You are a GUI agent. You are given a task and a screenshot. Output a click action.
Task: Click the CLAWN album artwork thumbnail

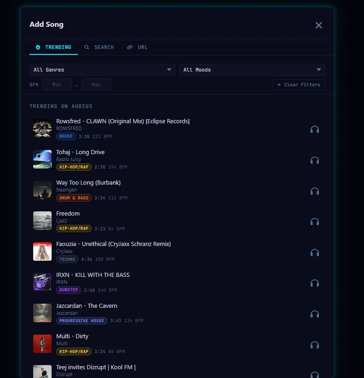pos(42,129)
